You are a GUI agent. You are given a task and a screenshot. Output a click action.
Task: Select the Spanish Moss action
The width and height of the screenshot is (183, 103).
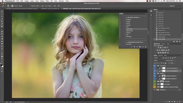[129, 31]
